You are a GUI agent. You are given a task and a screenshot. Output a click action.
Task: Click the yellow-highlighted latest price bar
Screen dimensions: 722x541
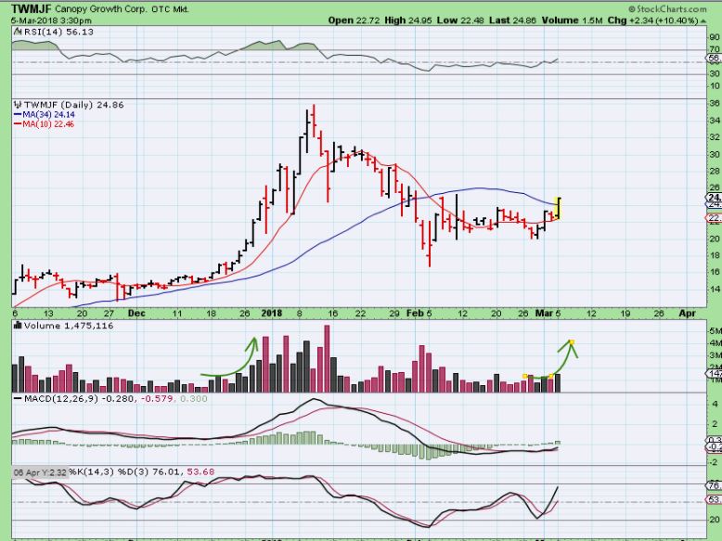pos(559,208)
